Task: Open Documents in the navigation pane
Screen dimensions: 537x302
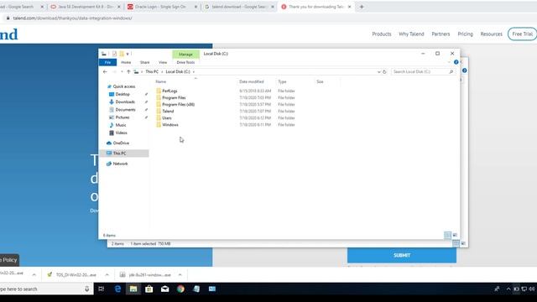Action: pyautogui.click(x=125, y=110)
